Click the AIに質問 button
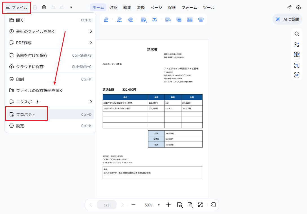 [287, 19]
